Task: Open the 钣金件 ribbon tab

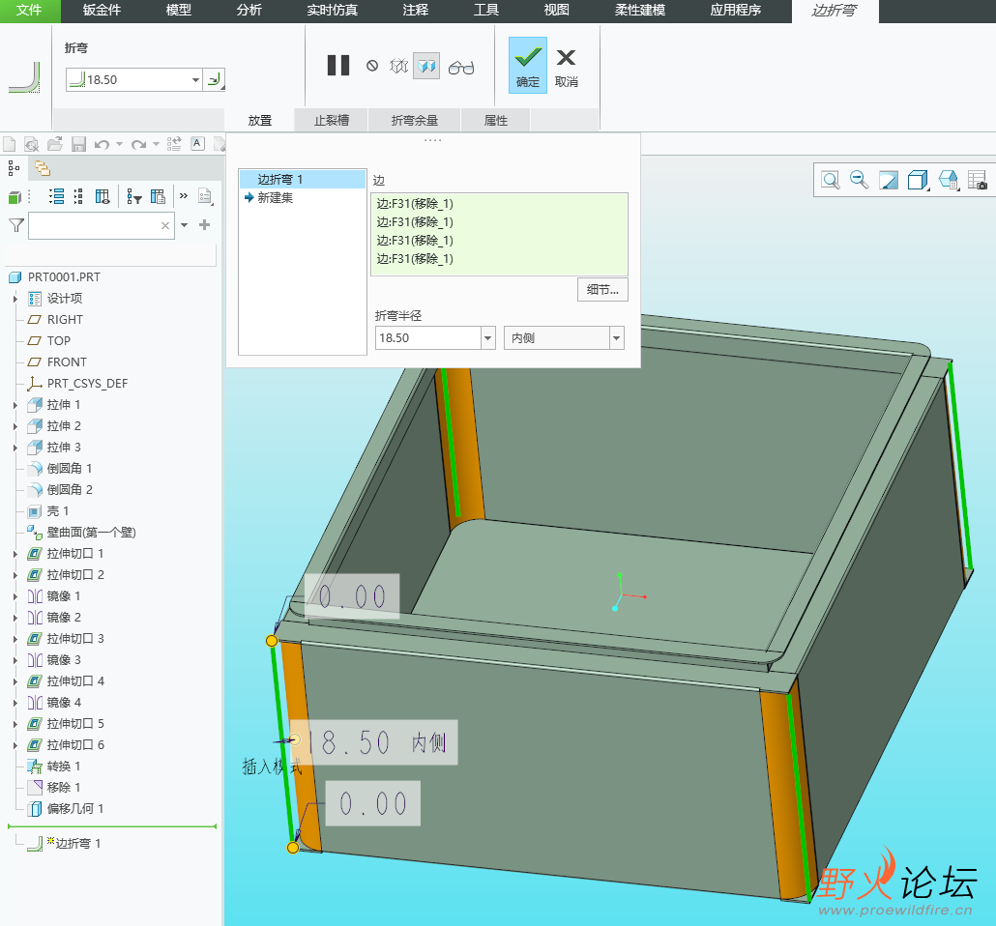Action: [x=103, y=11]
